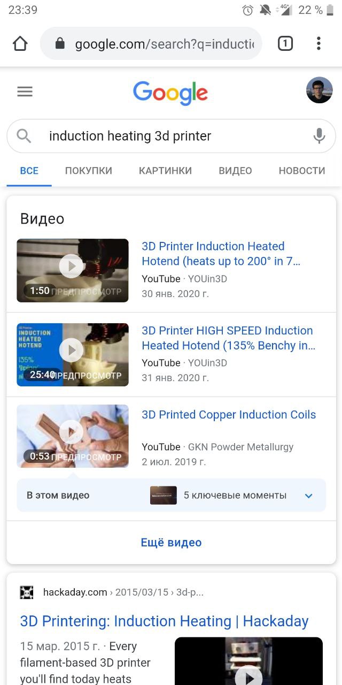This screenshot has height=685, width=342.
Task: Tap the padlock site info icon
Action: pyautogui.click(x=60, y=43)
